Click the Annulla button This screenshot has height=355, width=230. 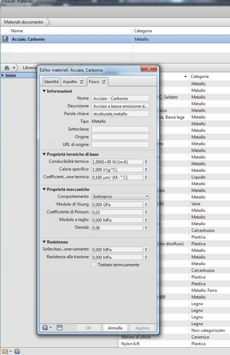pos(115,328)
